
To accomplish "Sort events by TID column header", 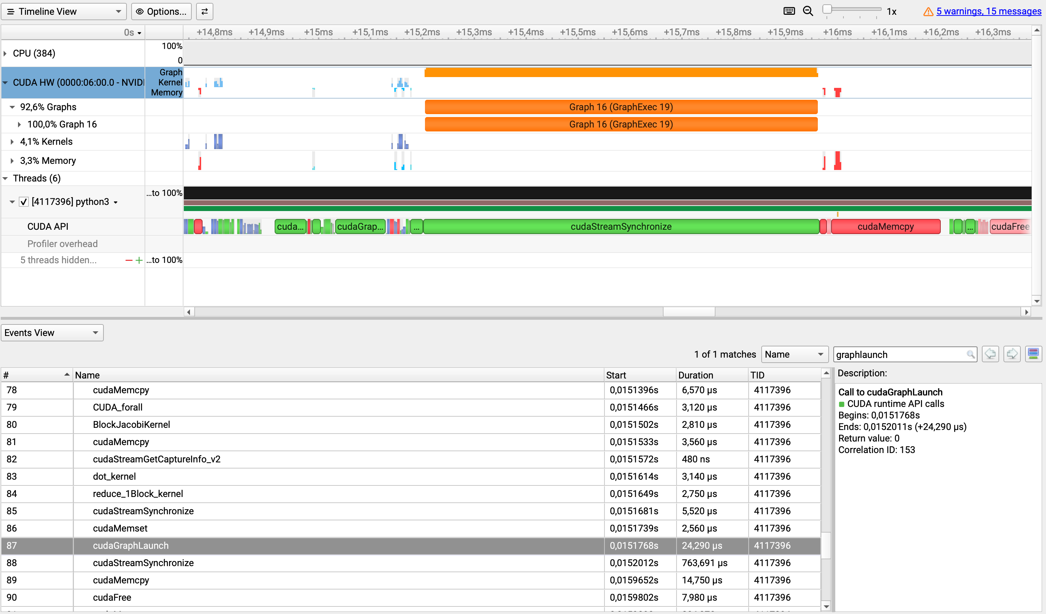I will click(x=784, y=375).
